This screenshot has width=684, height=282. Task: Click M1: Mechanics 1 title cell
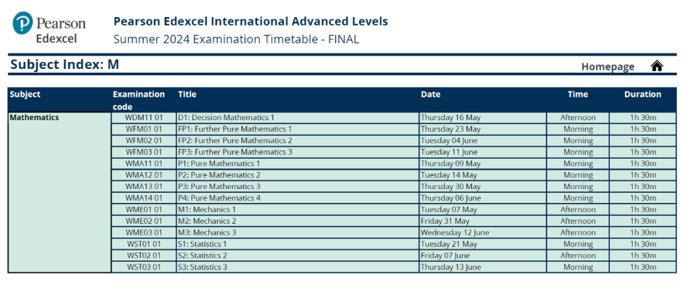298,209
